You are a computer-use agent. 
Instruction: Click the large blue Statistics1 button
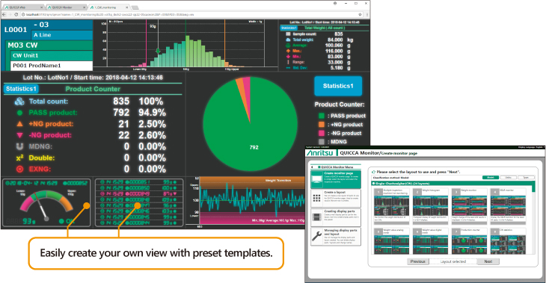(x=338, y=86)
